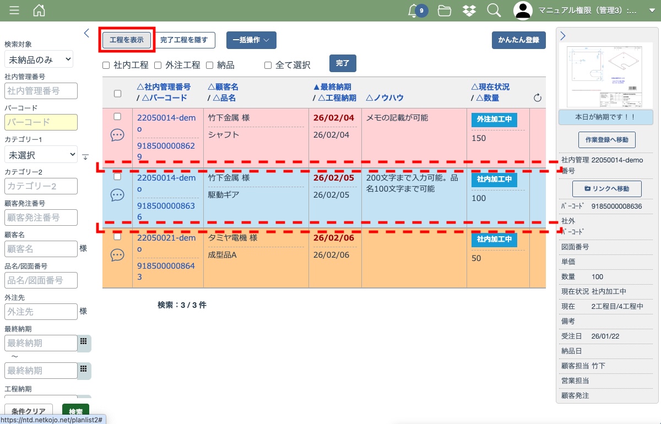Go to home via house icon
661x424 pixels.
click(39, 10)
